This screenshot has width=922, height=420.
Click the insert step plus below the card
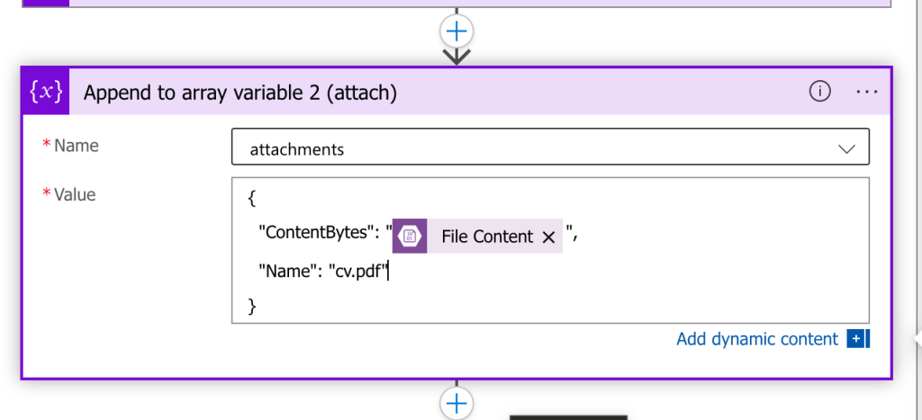(x=456, y=403)
